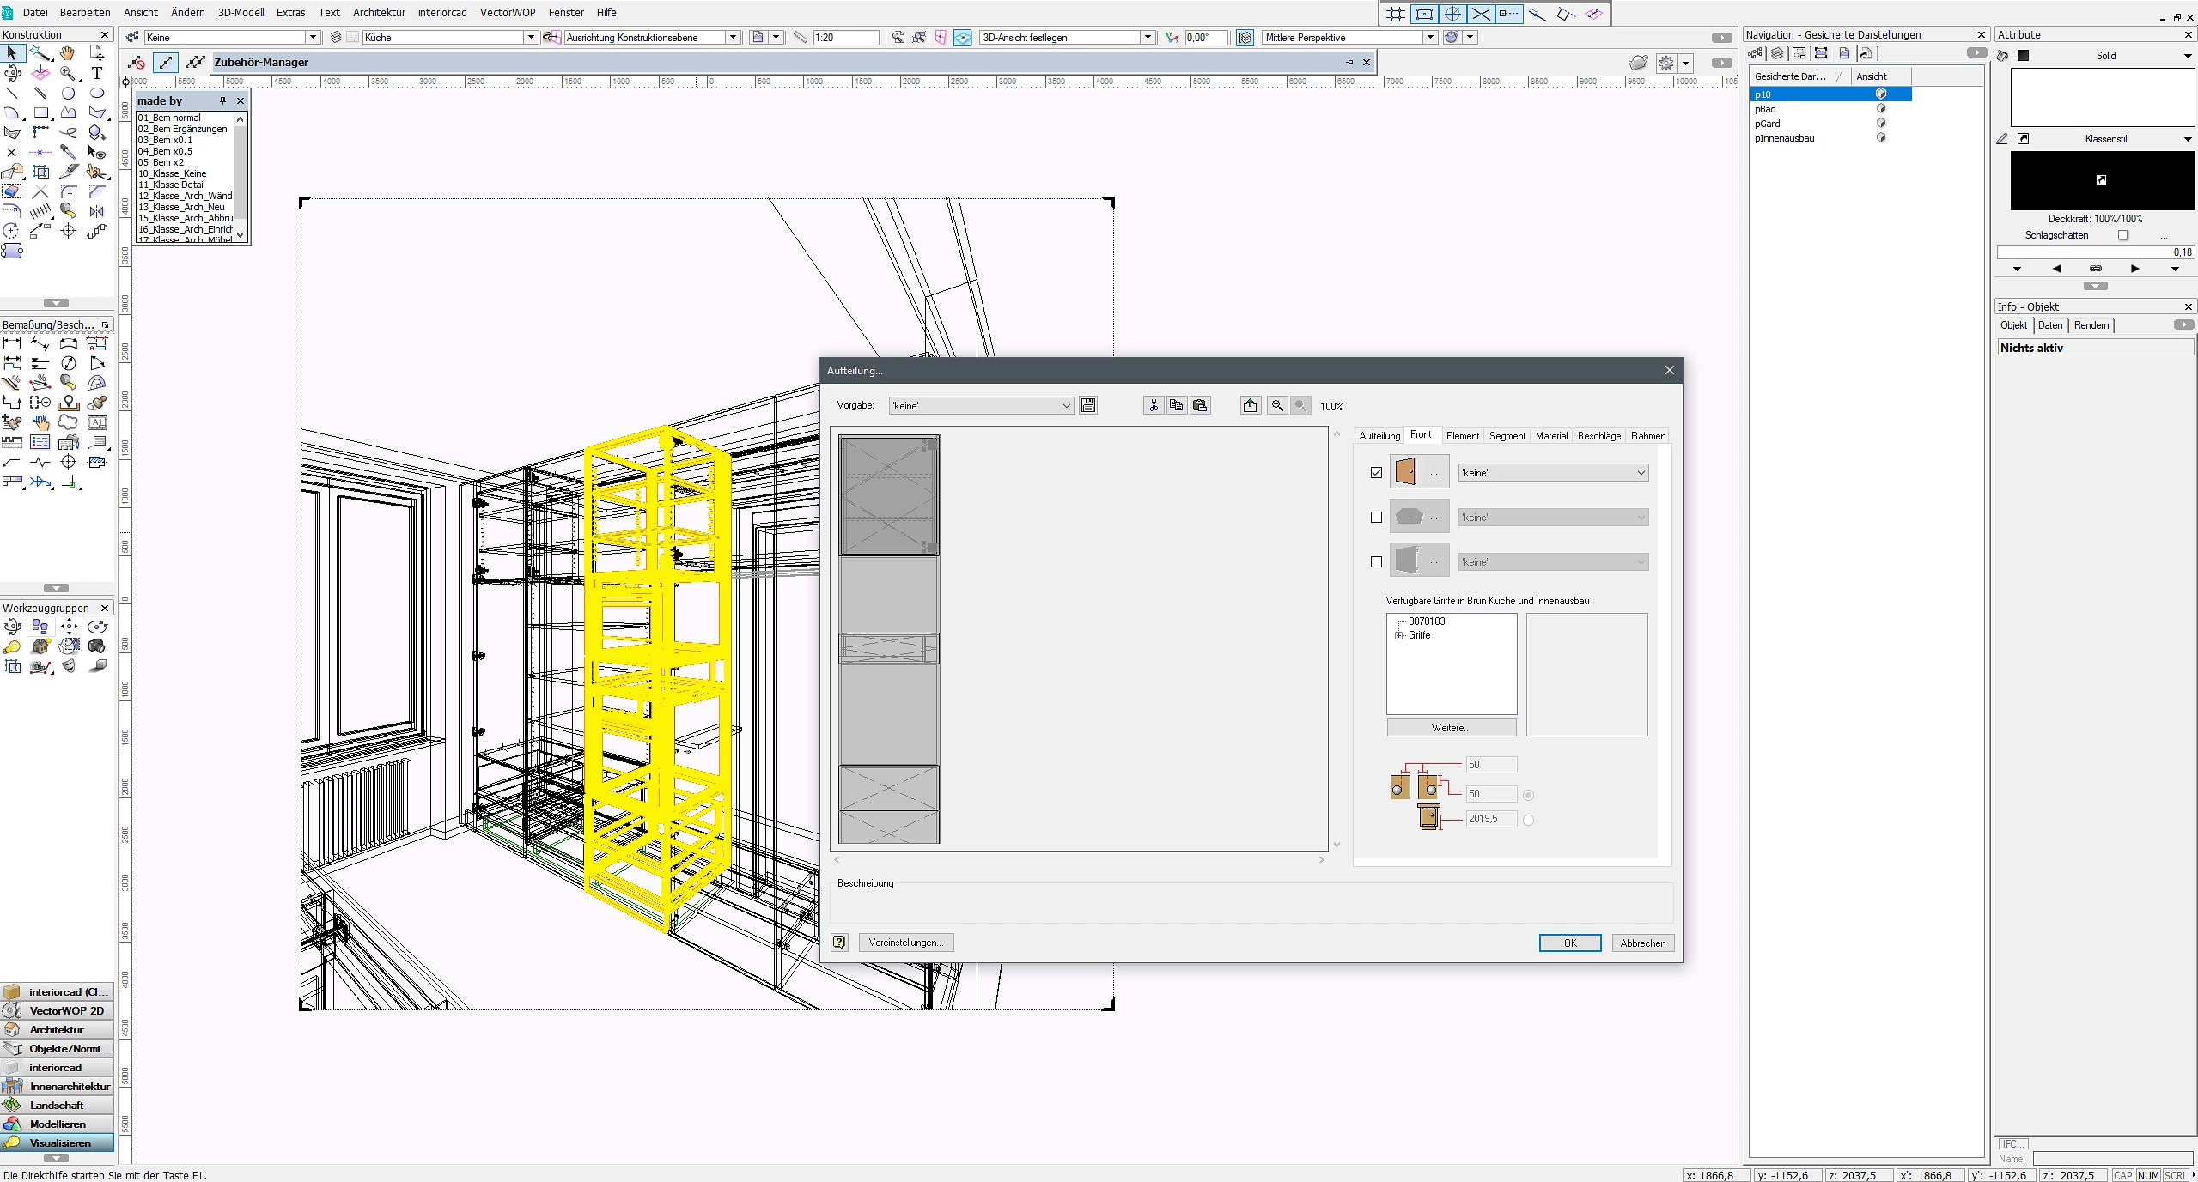
Task: Click the door front icon button
Action: tap(1406, 472)
